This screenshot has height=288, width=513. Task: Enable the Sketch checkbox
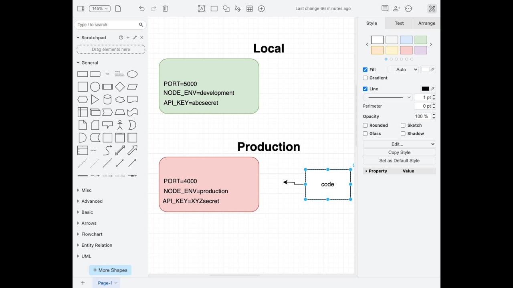pos(403,125)
